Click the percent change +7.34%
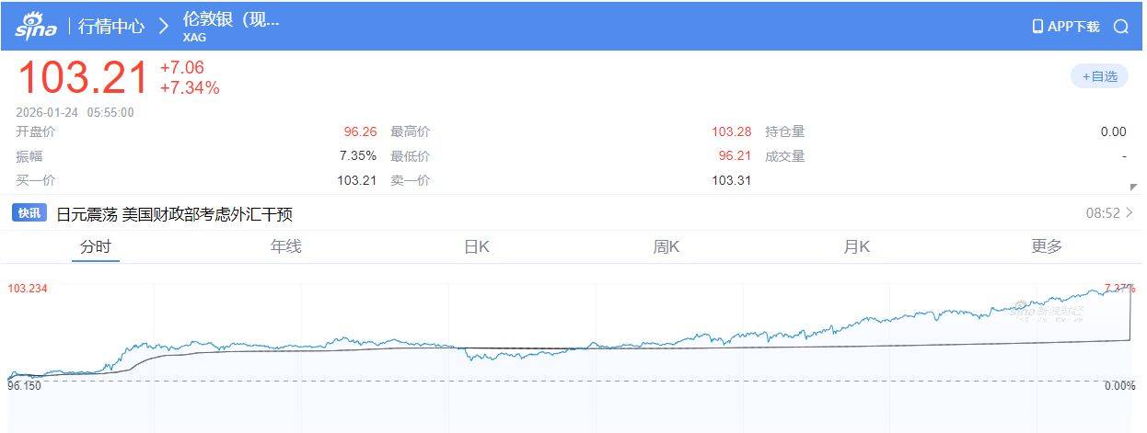Viewport: 1147px width, 433px height. 189,88
